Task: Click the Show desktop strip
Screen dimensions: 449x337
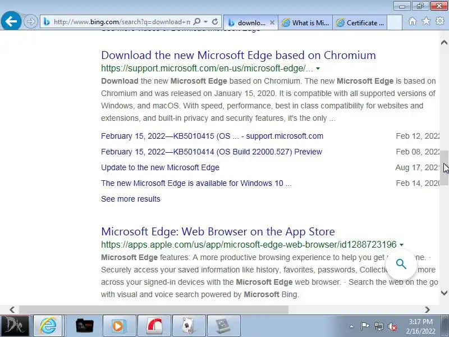Action: [x=446, y=326]
